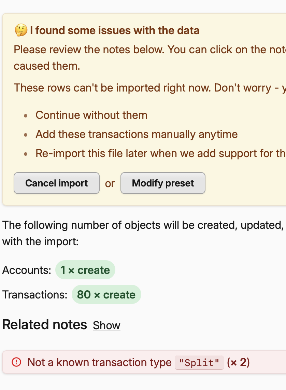
Task: Click the red exclamation error icon
Action: (x=16, y=362)
